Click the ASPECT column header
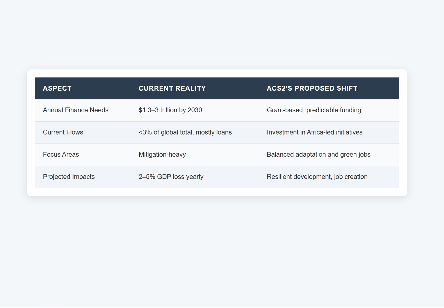Image resolution: width=444 pixels, height=308 pixels. click(57, 88)
